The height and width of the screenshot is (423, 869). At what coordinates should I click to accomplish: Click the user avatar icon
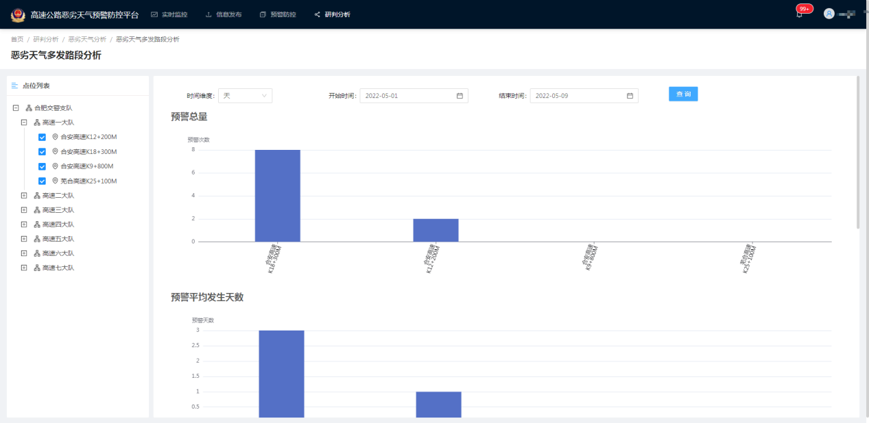click(x=829, y=14)
